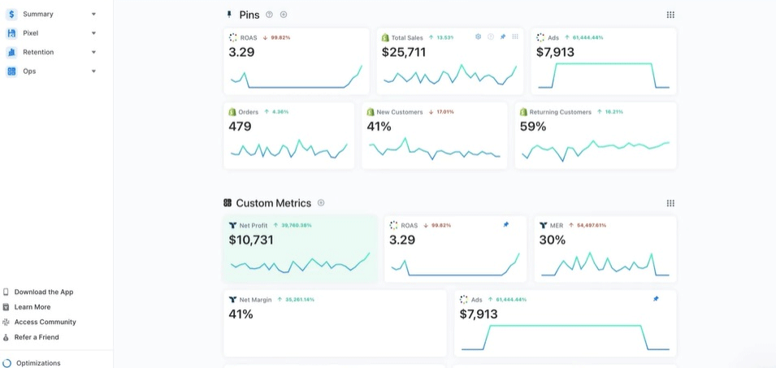
Task: Add a new metric to Custom Metrics
Action: point(321,203)
